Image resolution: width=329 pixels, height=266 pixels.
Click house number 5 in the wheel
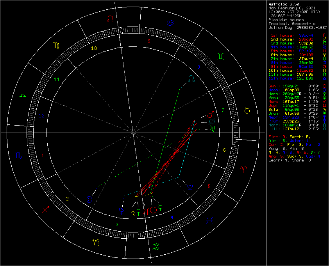coord(209,186)
